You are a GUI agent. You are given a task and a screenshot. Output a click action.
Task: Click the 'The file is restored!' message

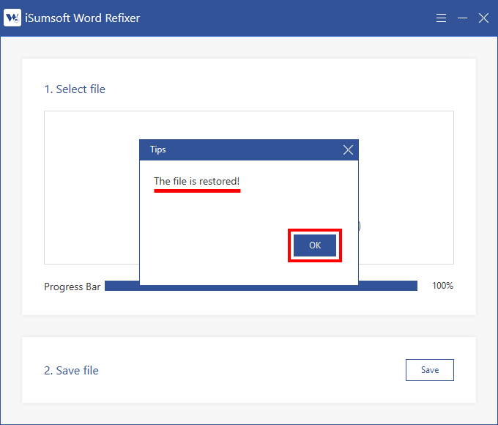click(x=196, y=181)
